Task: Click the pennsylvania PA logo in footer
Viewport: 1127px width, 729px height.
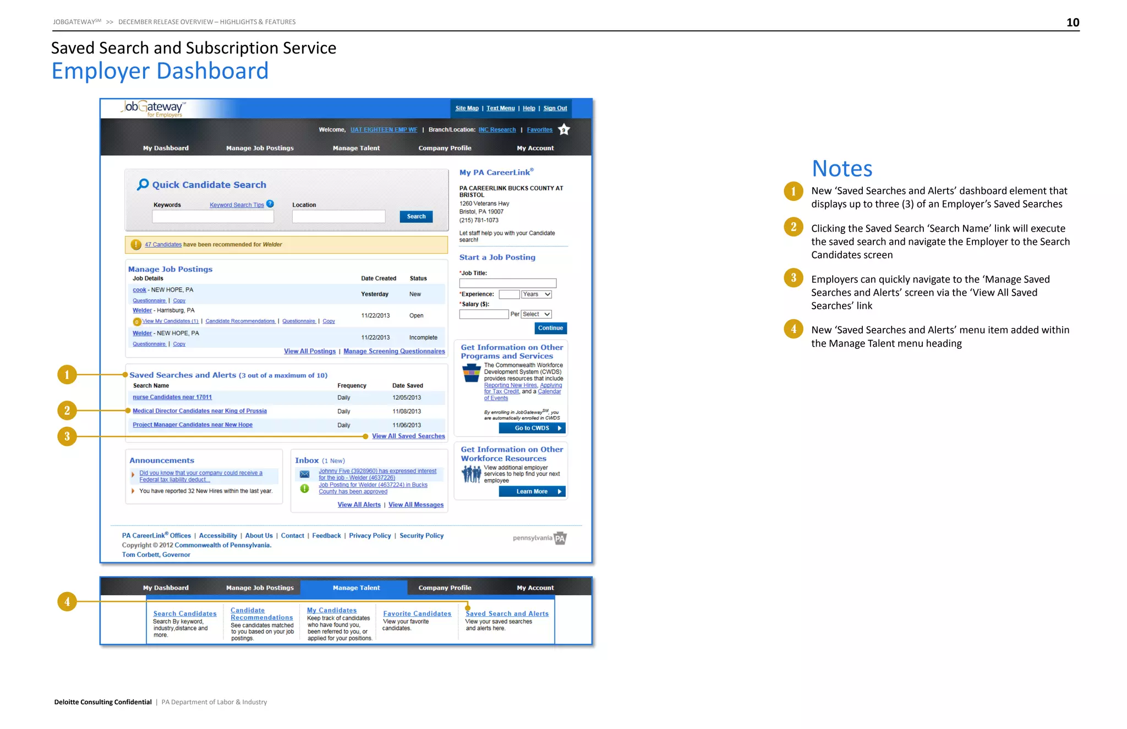Action: tap(540, 538)
